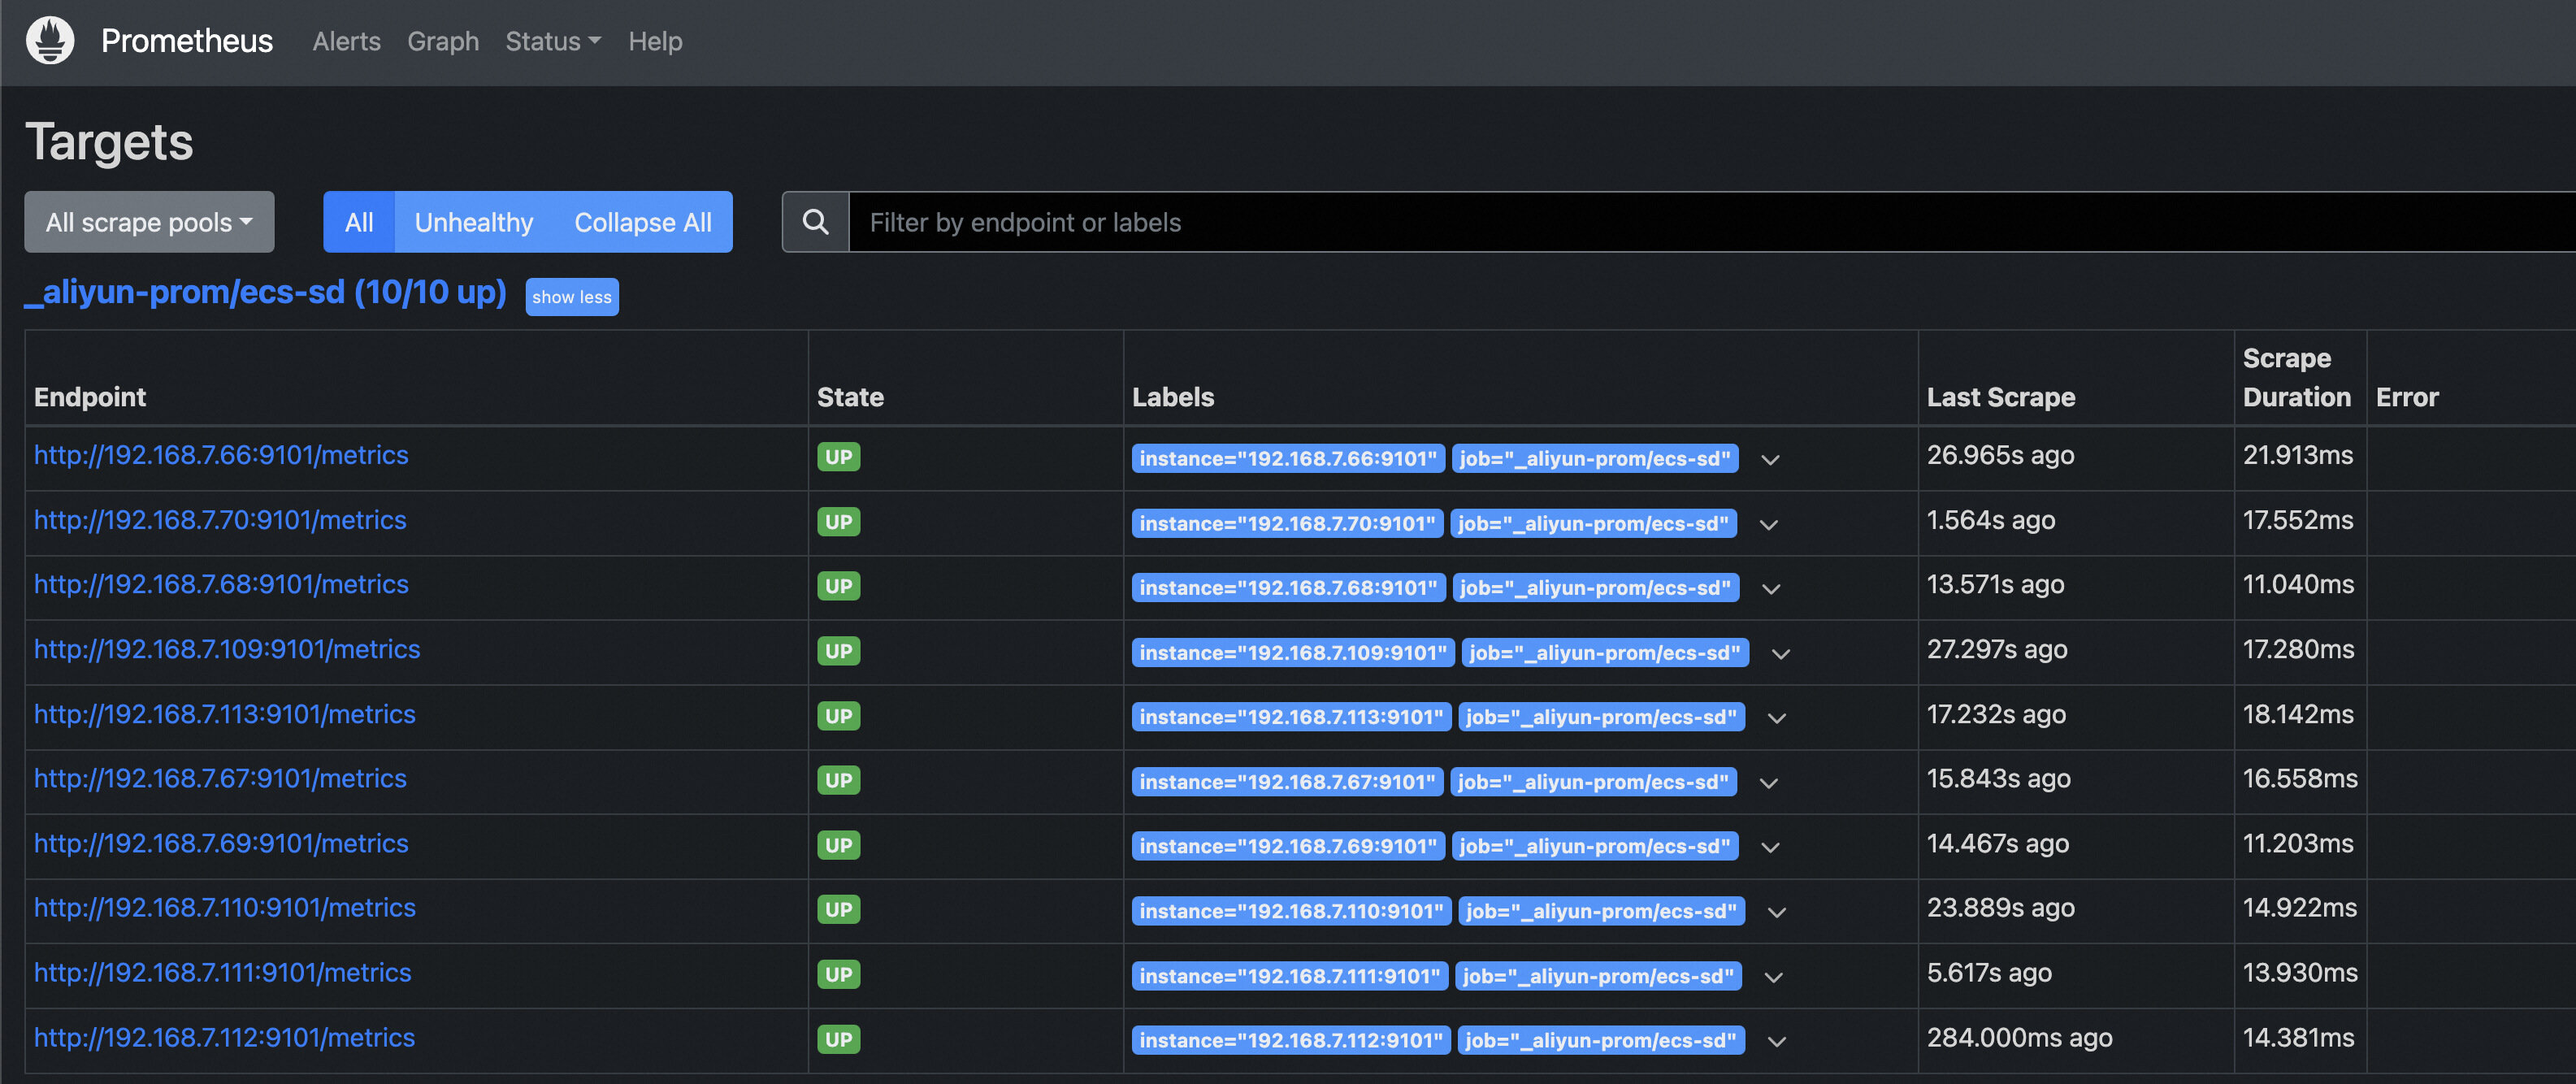Open the Alerts page
This screenshot has height=1084, width=2576.
point(346,41)
